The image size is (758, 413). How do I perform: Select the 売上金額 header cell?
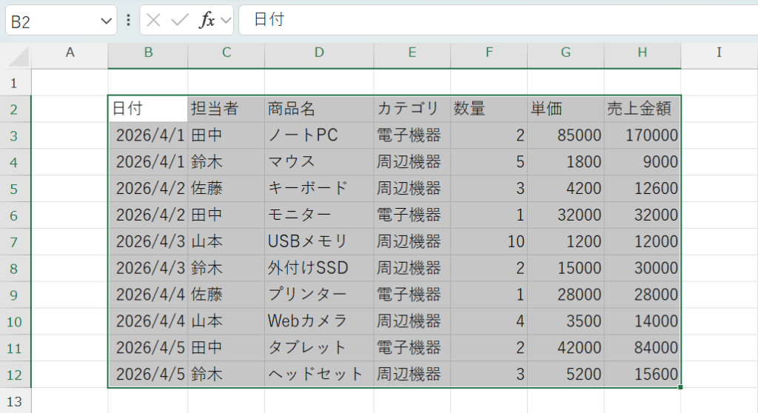(642, 109)
